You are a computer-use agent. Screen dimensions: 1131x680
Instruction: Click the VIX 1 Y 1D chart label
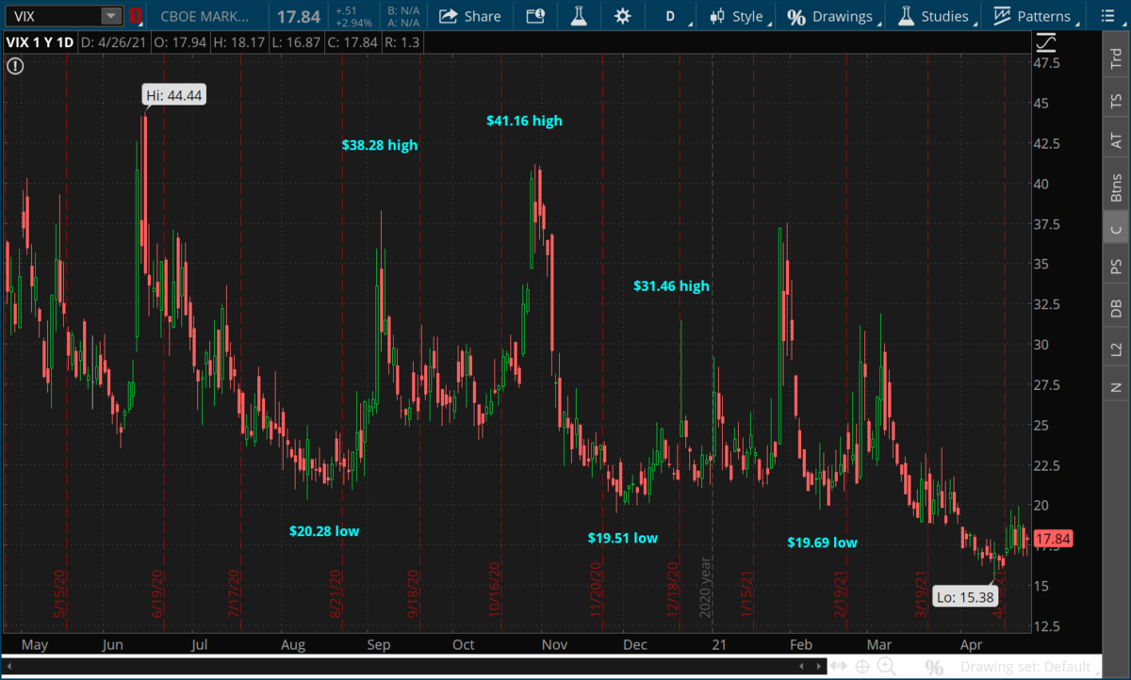pos(39,42)
